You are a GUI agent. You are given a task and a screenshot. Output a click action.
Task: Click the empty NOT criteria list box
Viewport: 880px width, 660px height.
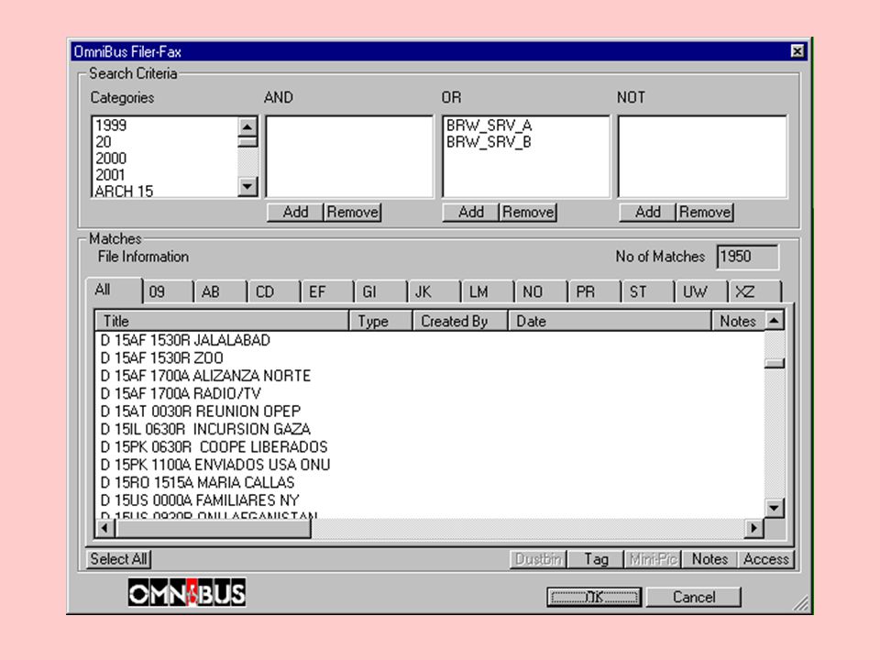tap(702, 157)
